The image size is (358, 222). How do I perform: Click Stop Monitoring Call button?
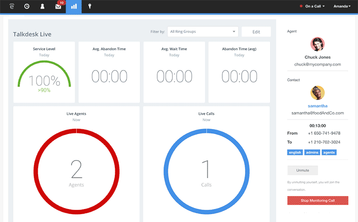318,200
